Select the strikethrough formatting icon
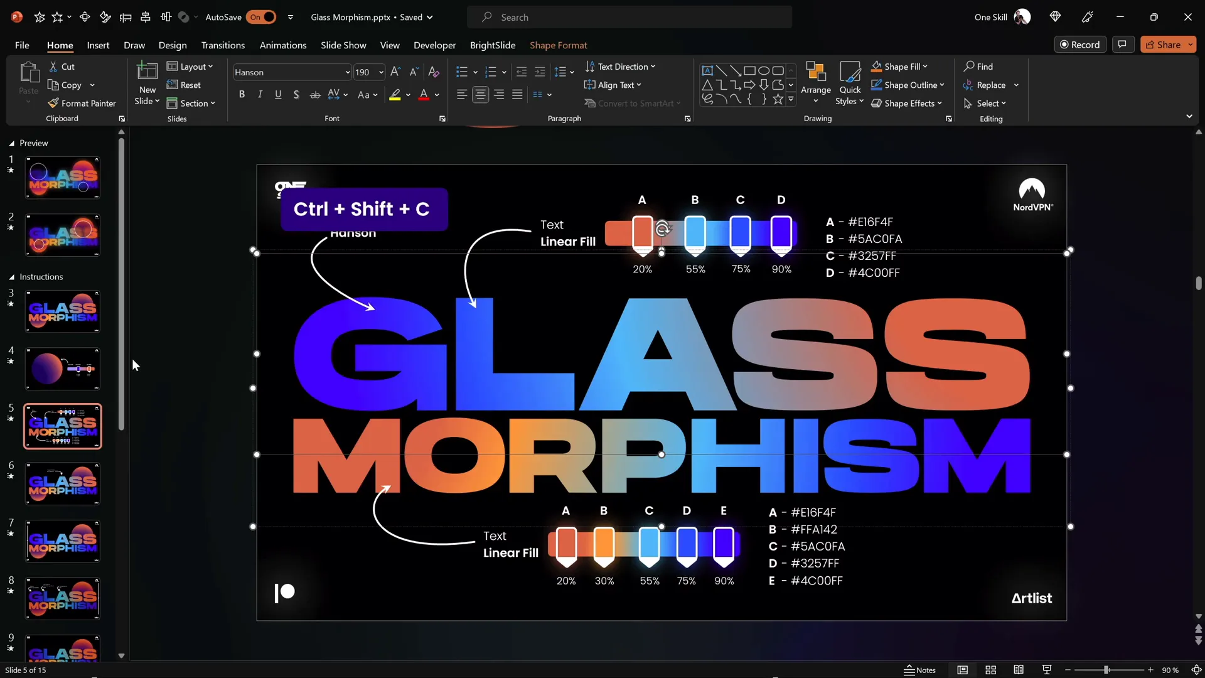The height and width of the screenshot is (678, 1205). tap(315, 94)
